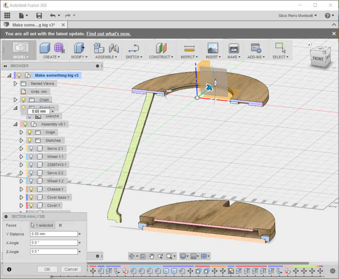Click the Assemble joint icon

coord(114,48)
